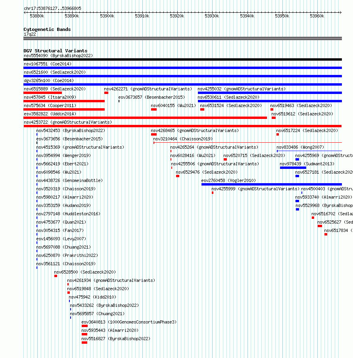Screen dimensions: 353x358
Task: Click the black nsv5554090 variant bar
Action: point(182,59)
